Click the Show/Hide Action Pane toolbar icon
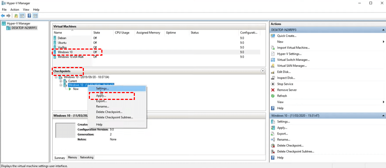This screenshot has height=168, width=386. point(35,16)
